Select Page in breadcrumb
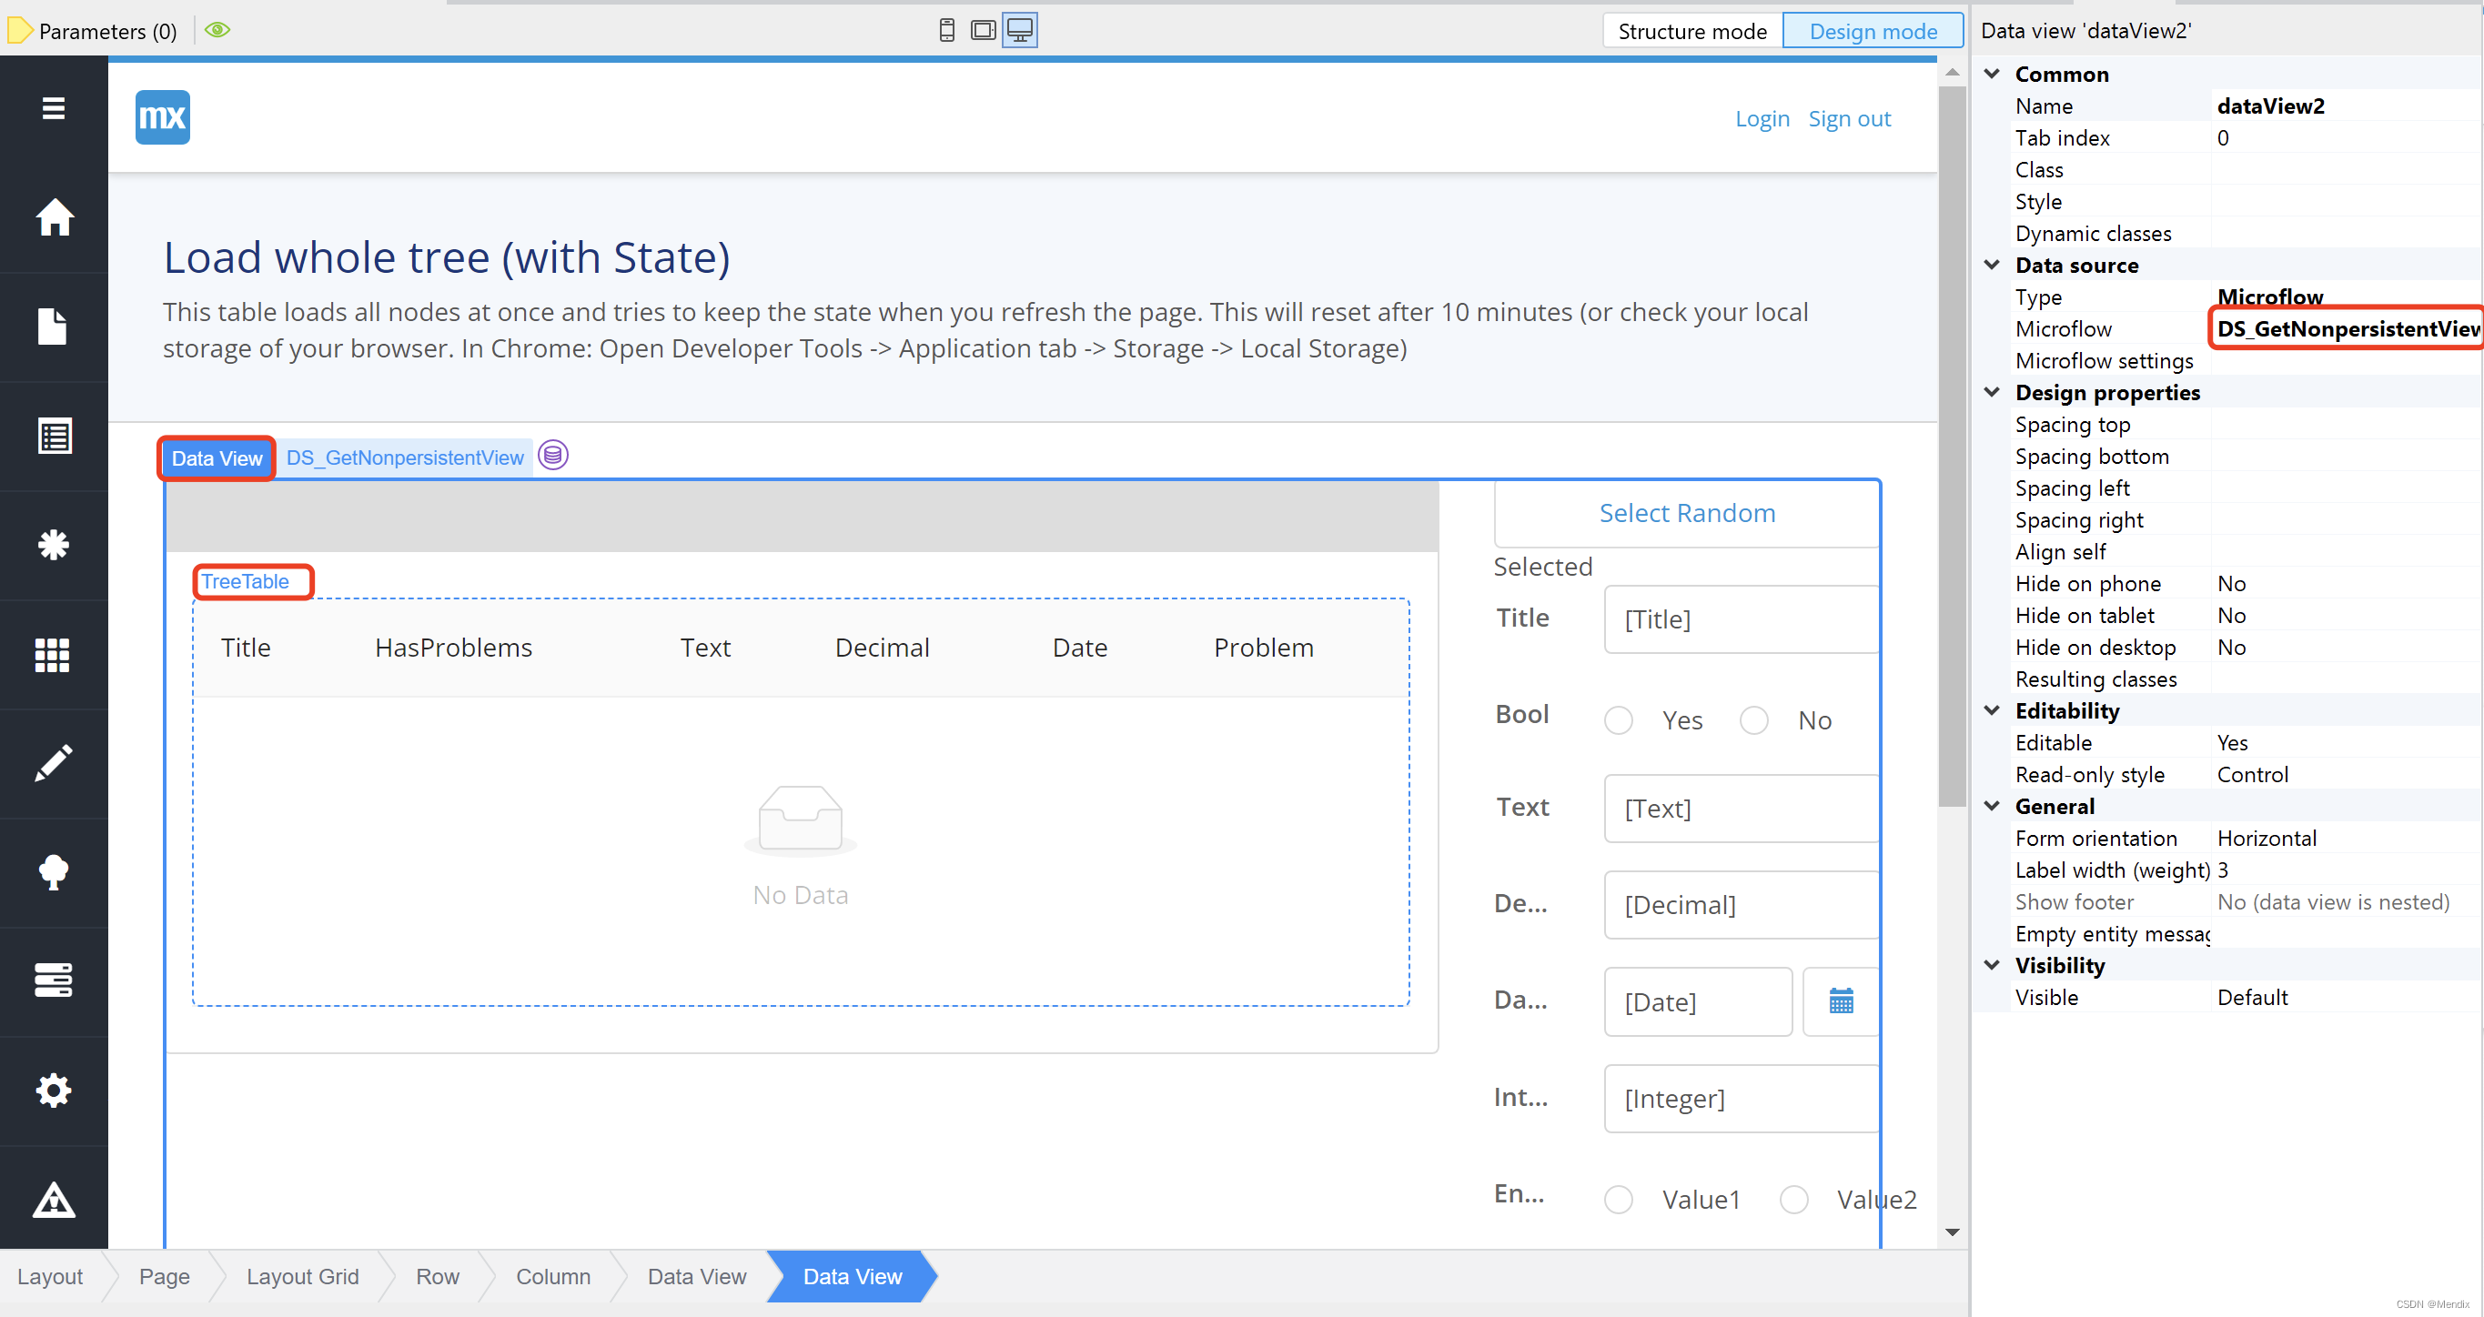This screenshot has height=1317, width=2484. pyautogui.click(x=164, y=1276)
